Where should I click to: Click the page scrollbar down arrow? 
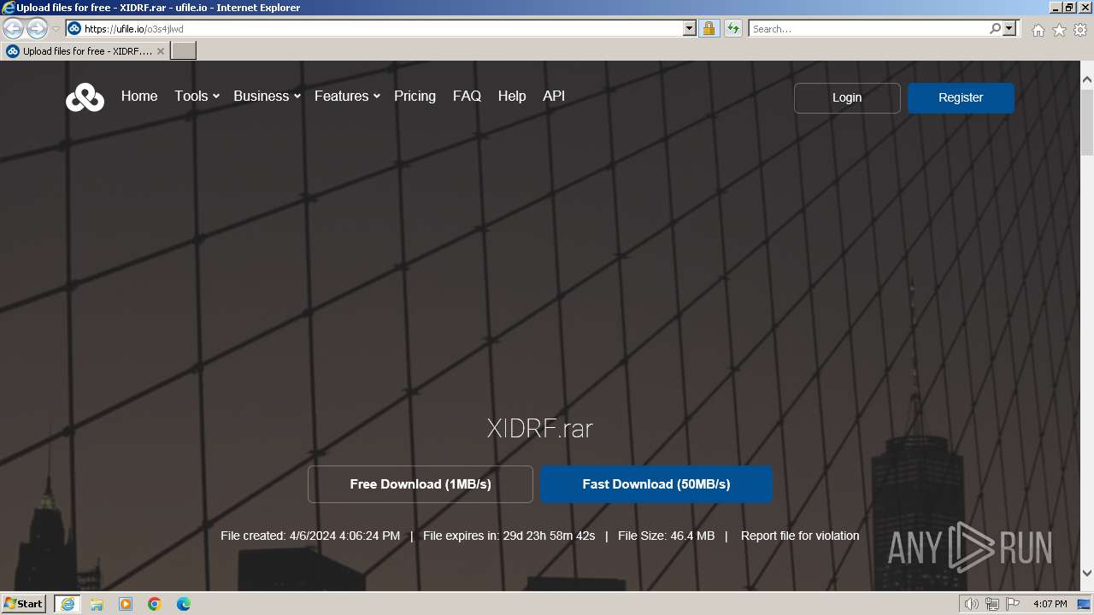(1087, 573)
